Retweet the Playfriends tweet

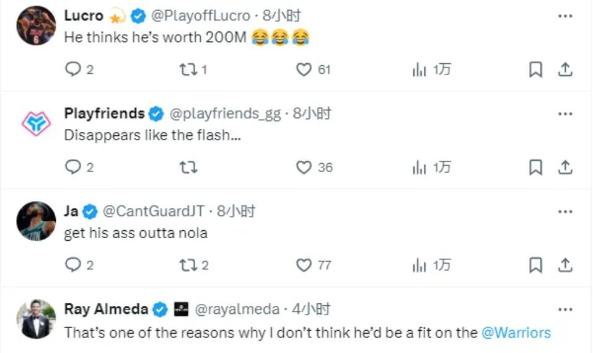(x=187, y=167)
